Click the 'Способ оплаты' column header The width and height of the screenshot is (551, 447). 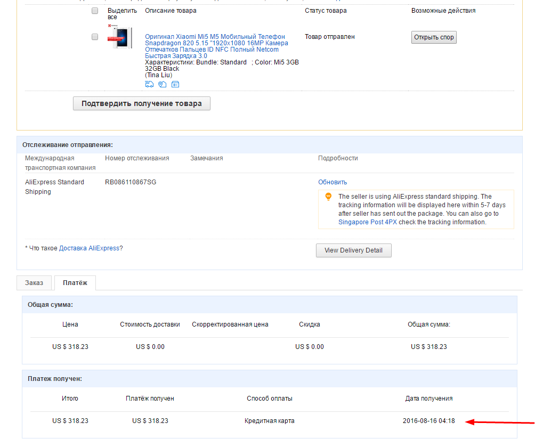click(x=270, y=399)
